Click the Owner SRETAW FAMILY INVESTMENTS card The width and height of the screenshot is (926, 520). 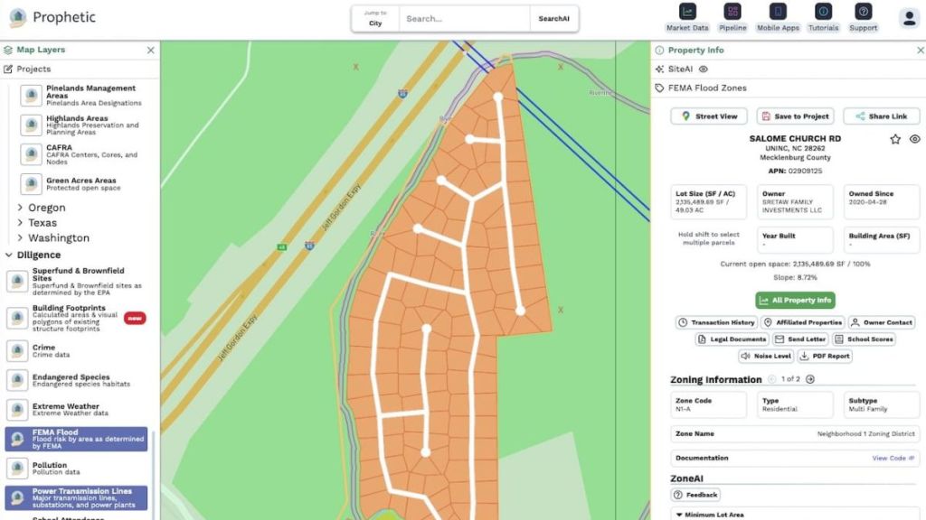click(x=796, y=201)
